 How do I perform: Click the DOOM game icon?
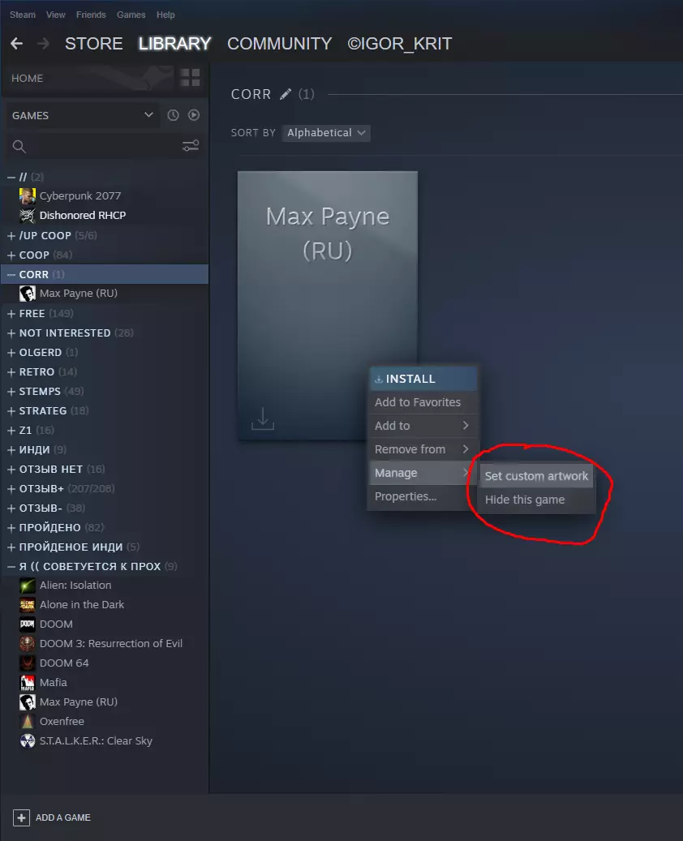[28, 624]
